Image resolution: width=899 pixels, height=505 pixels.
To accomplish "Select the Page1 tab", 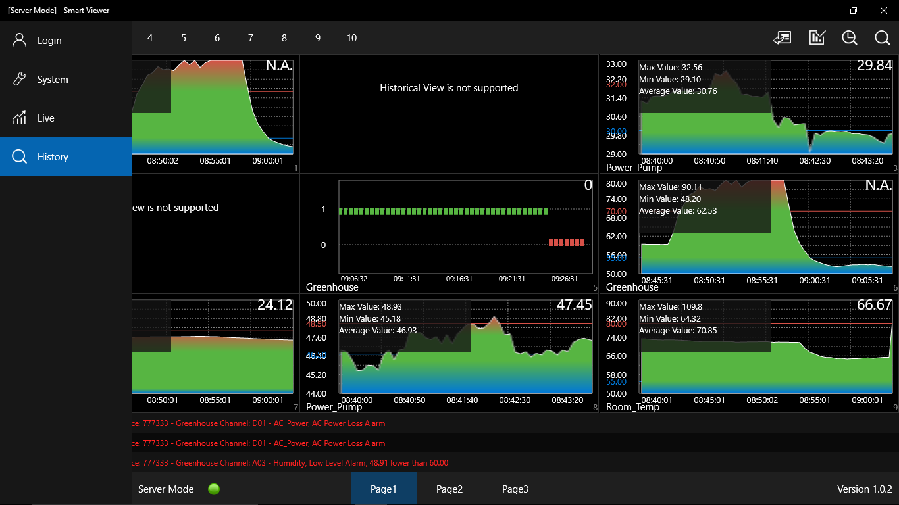I will click(x=384, y=489).
